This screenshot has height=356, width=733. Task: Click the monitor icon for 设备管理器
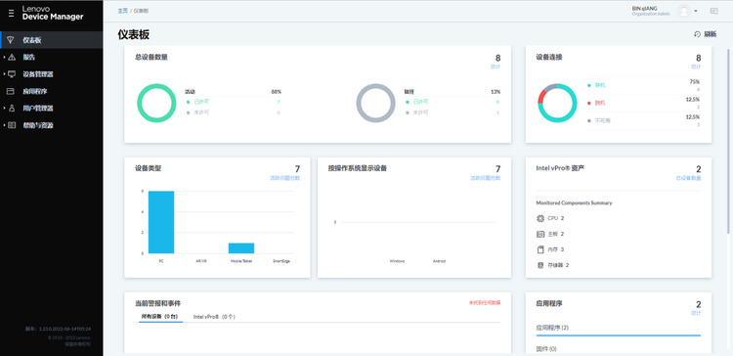tap(12, 74)
